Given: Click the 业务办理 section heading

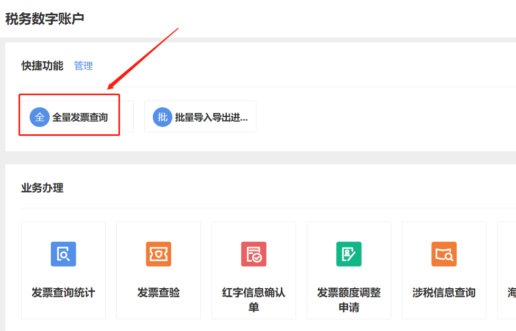Looking at the screenshot, I should click(x=42, y=188).
